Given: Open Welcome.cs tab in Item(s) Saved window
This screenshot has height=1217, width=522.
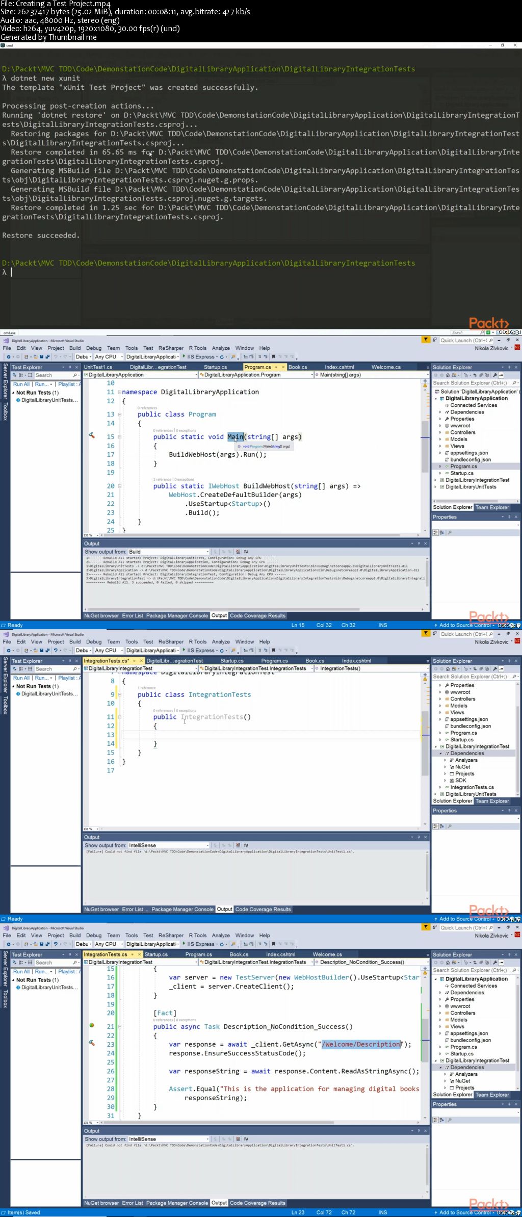Looking at the screenshot, I should coord(327,954).
